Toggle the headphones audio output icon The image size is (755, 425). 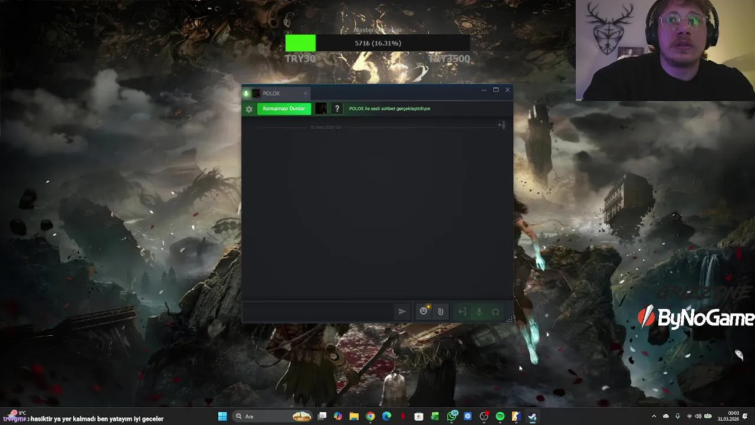click(x=495, y=312)
